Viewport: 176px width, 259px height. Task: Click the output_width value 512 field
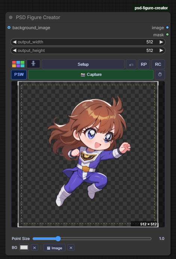click(149, 42)
